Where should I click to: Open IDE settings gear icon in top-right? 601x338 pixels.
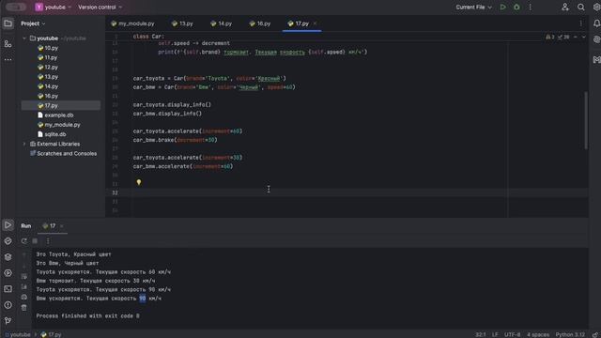click(x=597, y=8)
